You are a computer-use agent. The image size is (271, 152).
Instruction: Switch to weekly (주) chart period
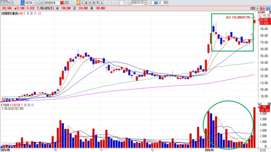82,3
